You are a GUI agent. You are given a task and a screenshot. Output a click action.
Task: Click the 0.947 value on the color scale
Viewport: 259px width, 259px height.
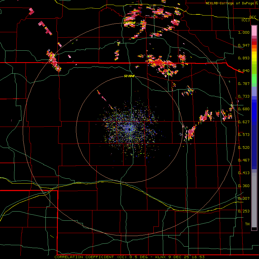click(244, 45)
